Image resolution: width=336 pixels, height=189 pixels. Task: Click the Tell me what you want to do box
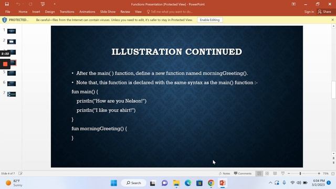(x=170, y=12)
